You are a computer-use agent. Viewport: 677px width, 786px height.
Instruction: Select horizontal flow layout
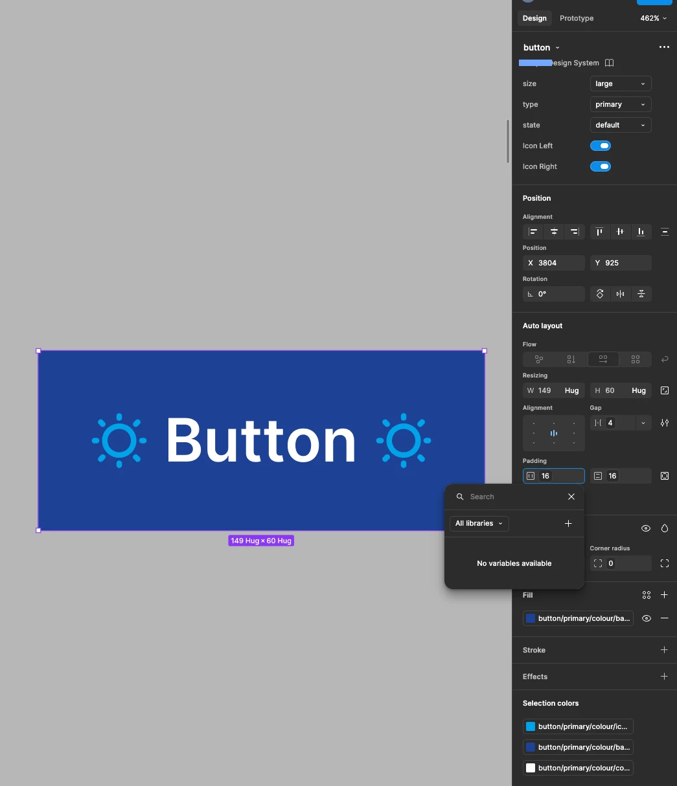pos(603,359)
